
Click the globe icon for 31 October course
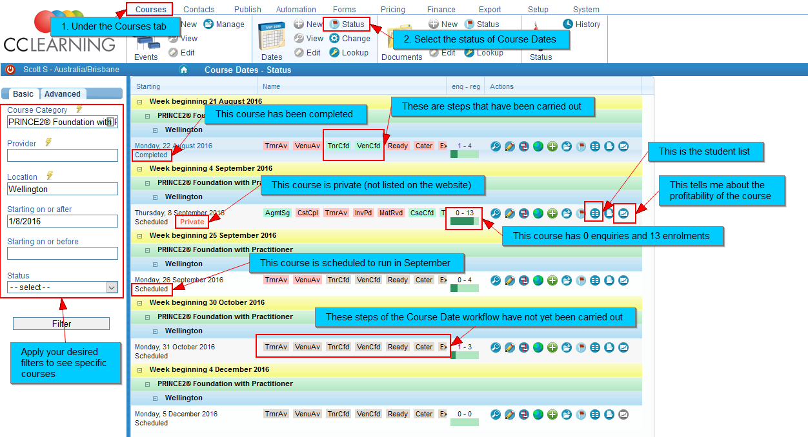pyautogui.click(x=538, y=347)
